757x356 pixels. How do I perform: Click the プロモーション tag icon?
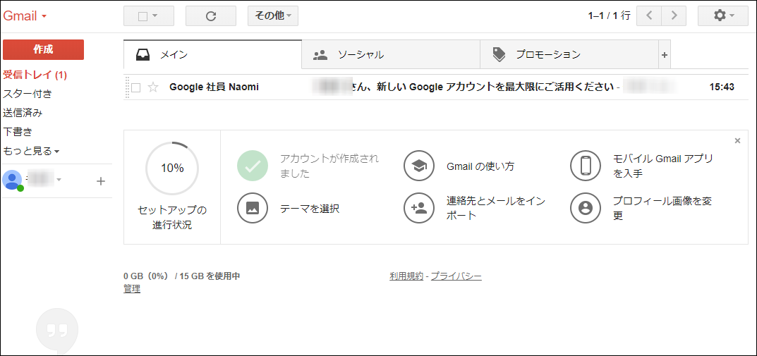coord(499,54)
